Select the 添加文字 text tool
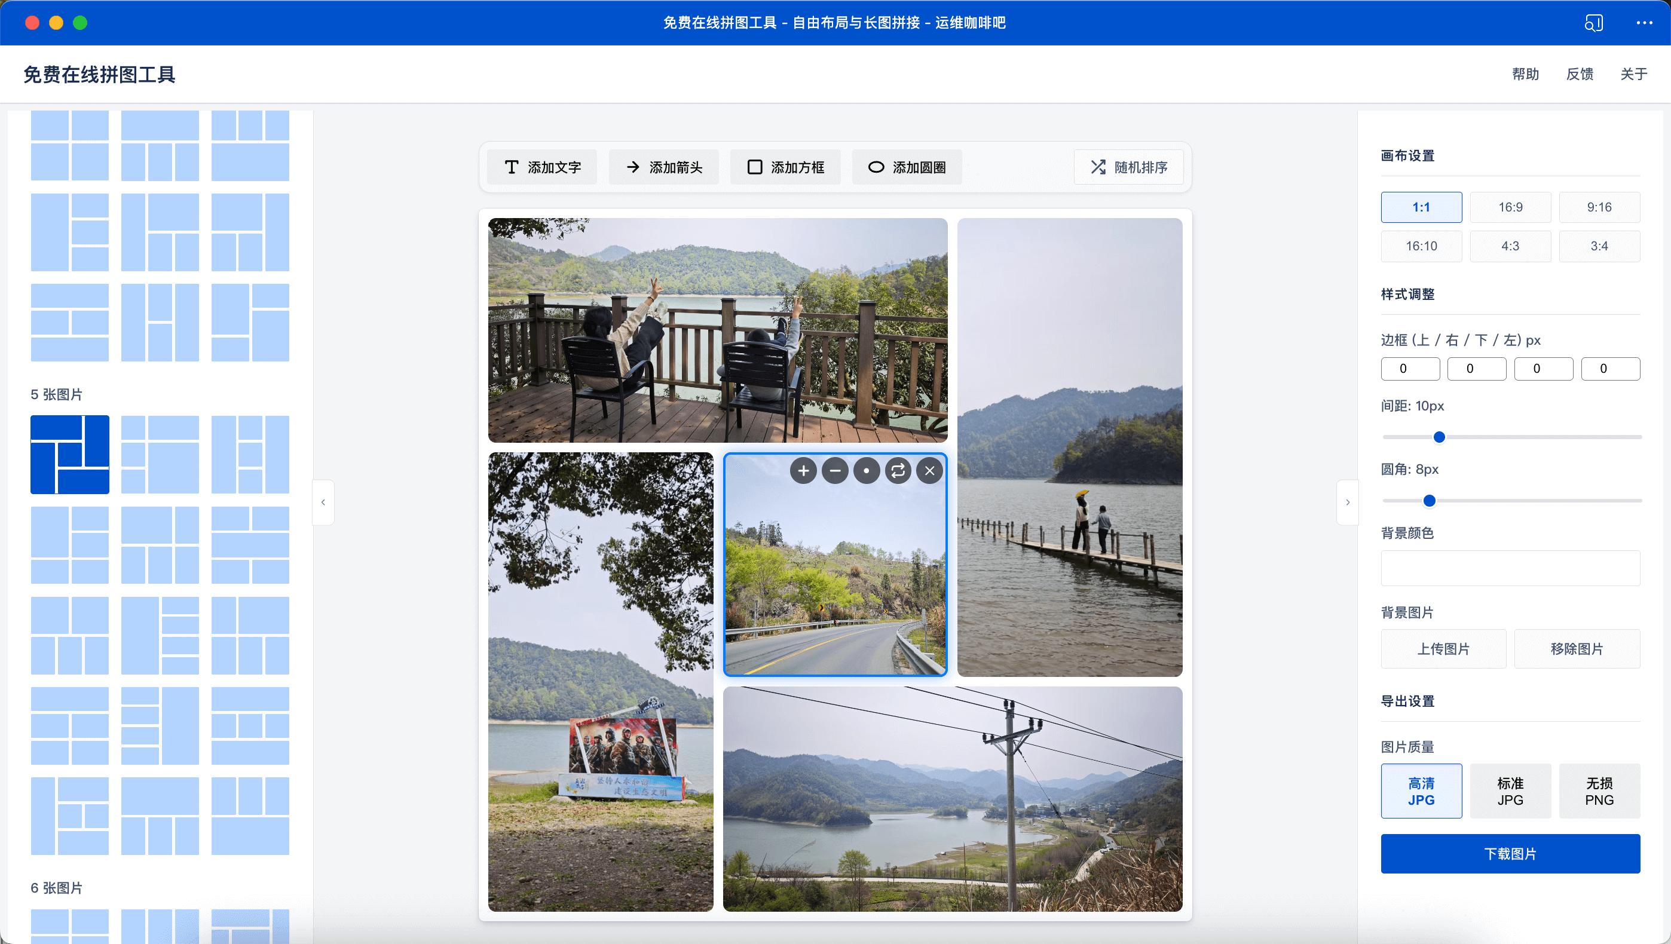 tap(542, 167)
